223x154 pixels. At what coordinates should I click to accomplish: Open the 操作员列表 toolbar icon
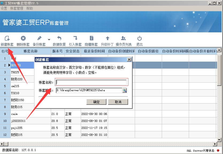124,38
